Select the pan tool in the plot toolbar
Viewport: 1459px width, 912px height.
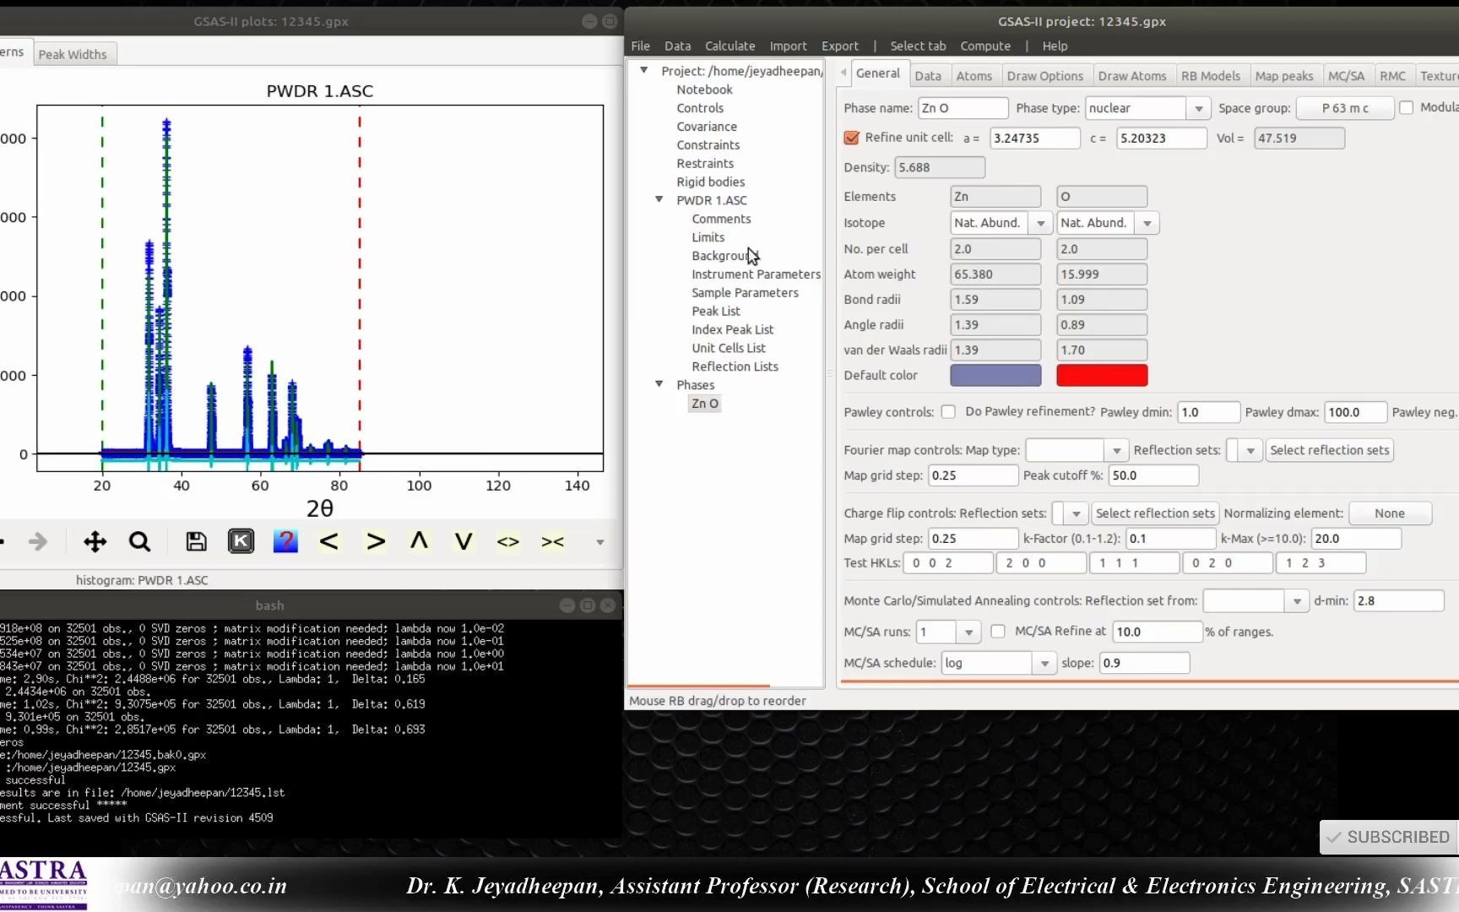pyautogui.click(x=95, y=541)
